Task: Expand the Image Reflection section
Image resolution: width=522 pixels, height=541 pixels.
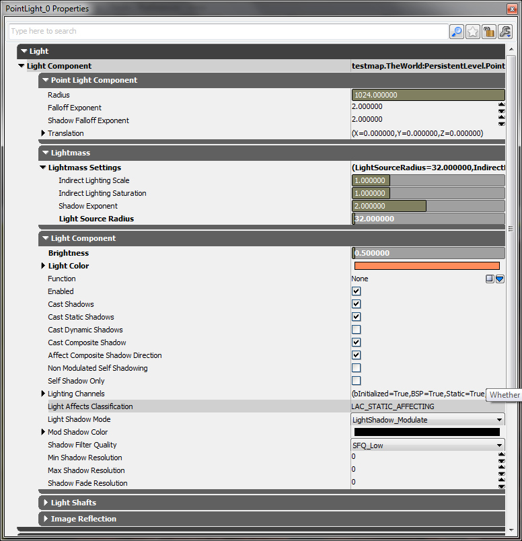Action: 46,519
